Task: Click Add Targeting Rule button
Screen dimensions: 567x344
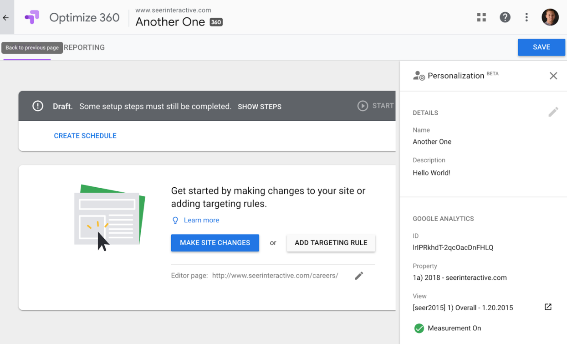Action: click(331, 243)
